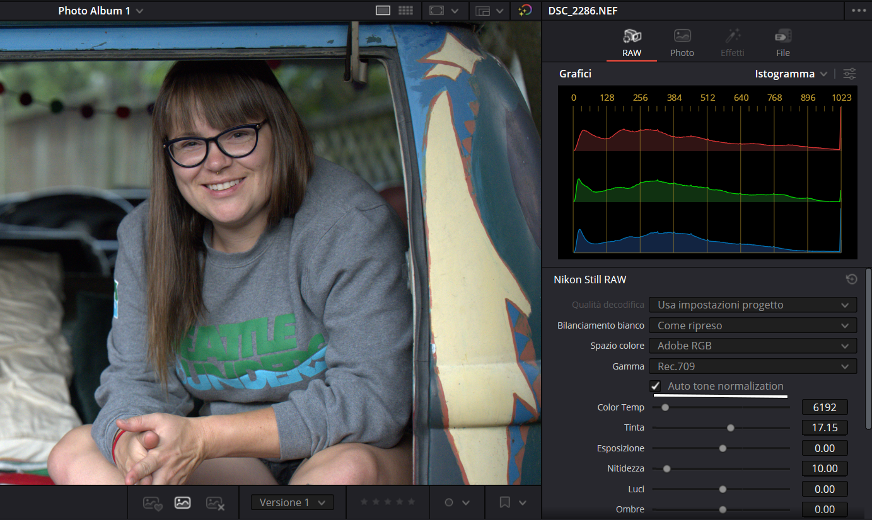872x520 pixels.
Task: Open the three-dots options menu
Action: click(858, 11)
